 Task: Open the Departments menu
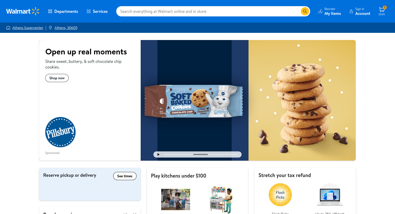point(63,11)
